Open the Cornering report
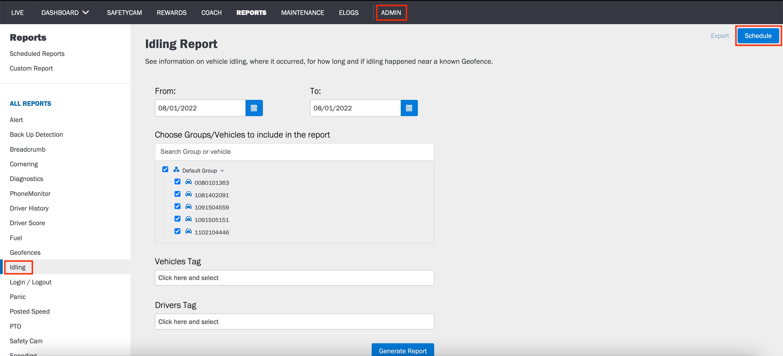 (24, 164)
